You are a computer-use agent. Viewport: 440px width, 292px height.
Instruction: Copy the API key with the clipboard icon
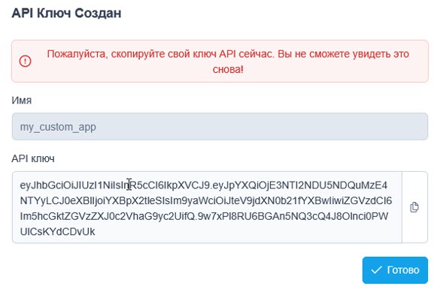(x=414, y=207)
